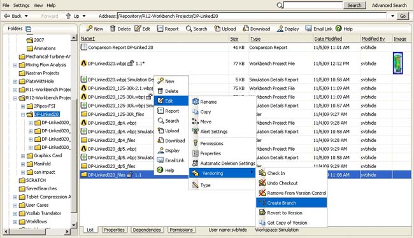The height and width of the screenshot is (238, 414).
Task: Sort by the Date Modified column header
Action: click(328, 39)
